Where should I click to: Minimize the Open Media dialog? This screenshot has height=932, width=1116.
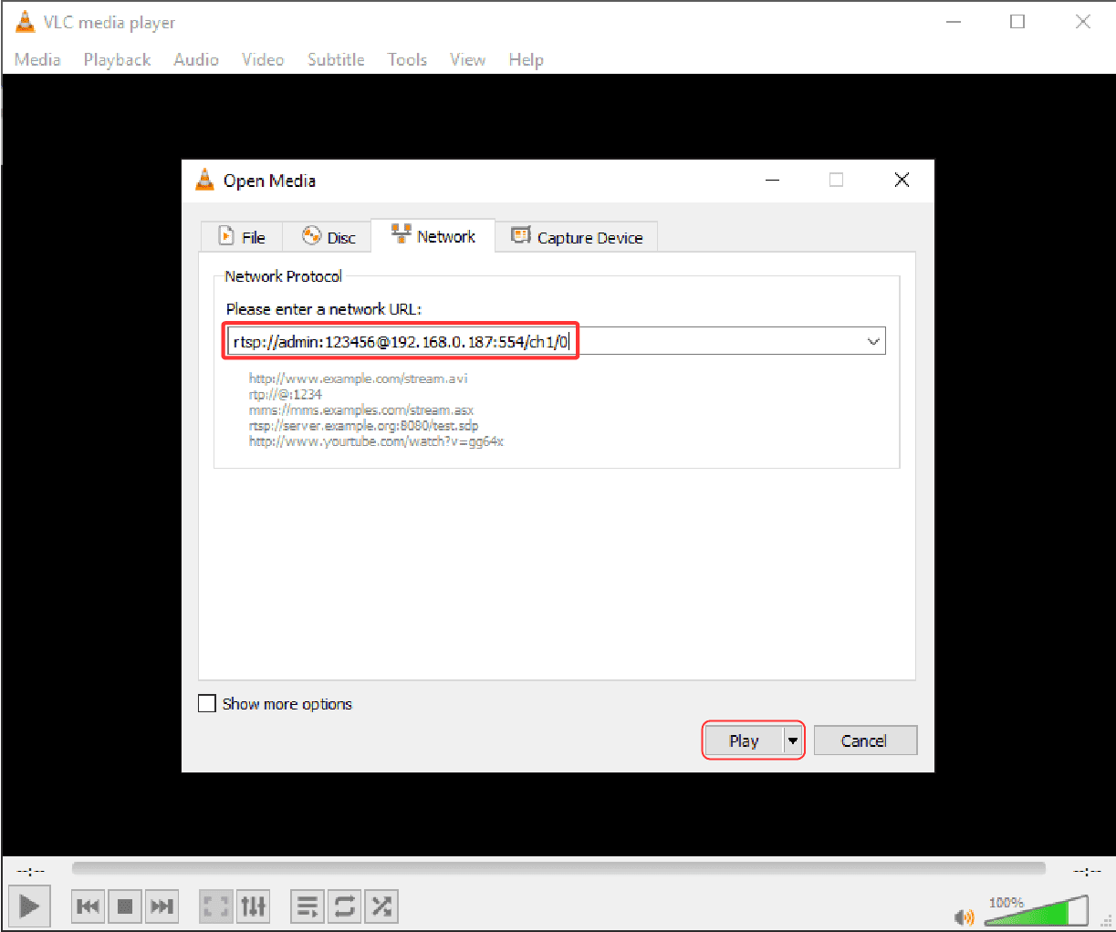[x=773, y=180]
